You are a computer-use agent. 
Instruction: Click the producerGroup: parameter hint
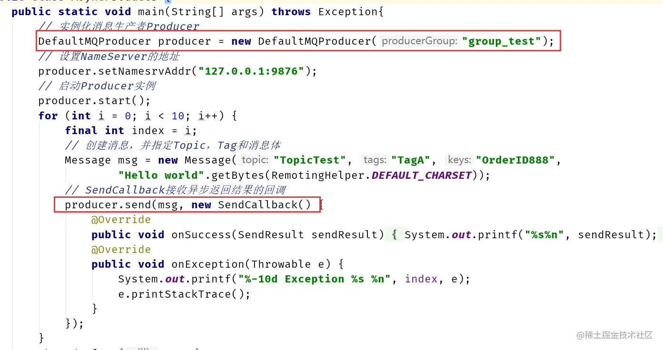click(x=419, y=41)
